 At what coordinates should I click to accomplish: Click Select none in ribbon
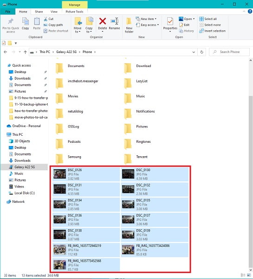pos(210,25)
